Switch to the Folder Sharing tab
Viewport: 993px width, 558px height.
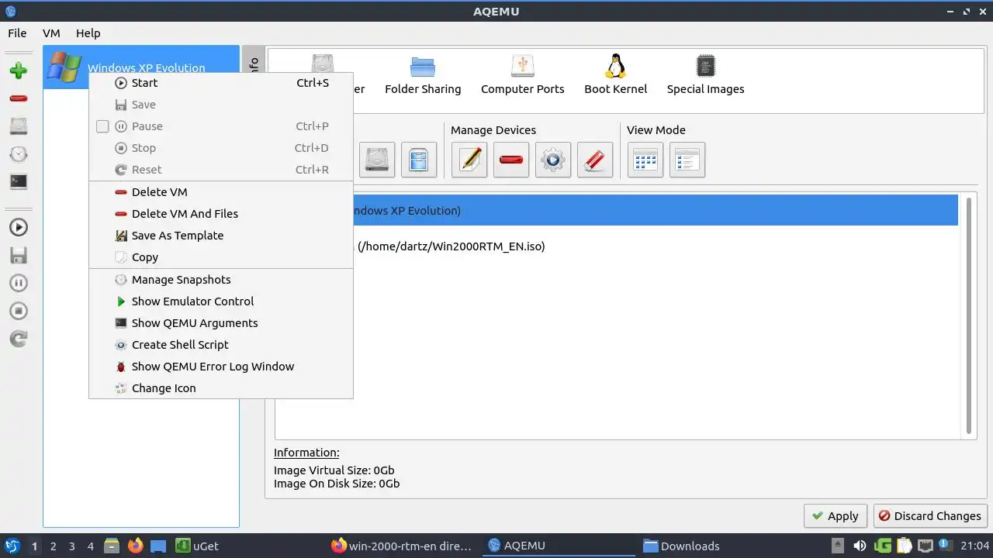point(423,75)
